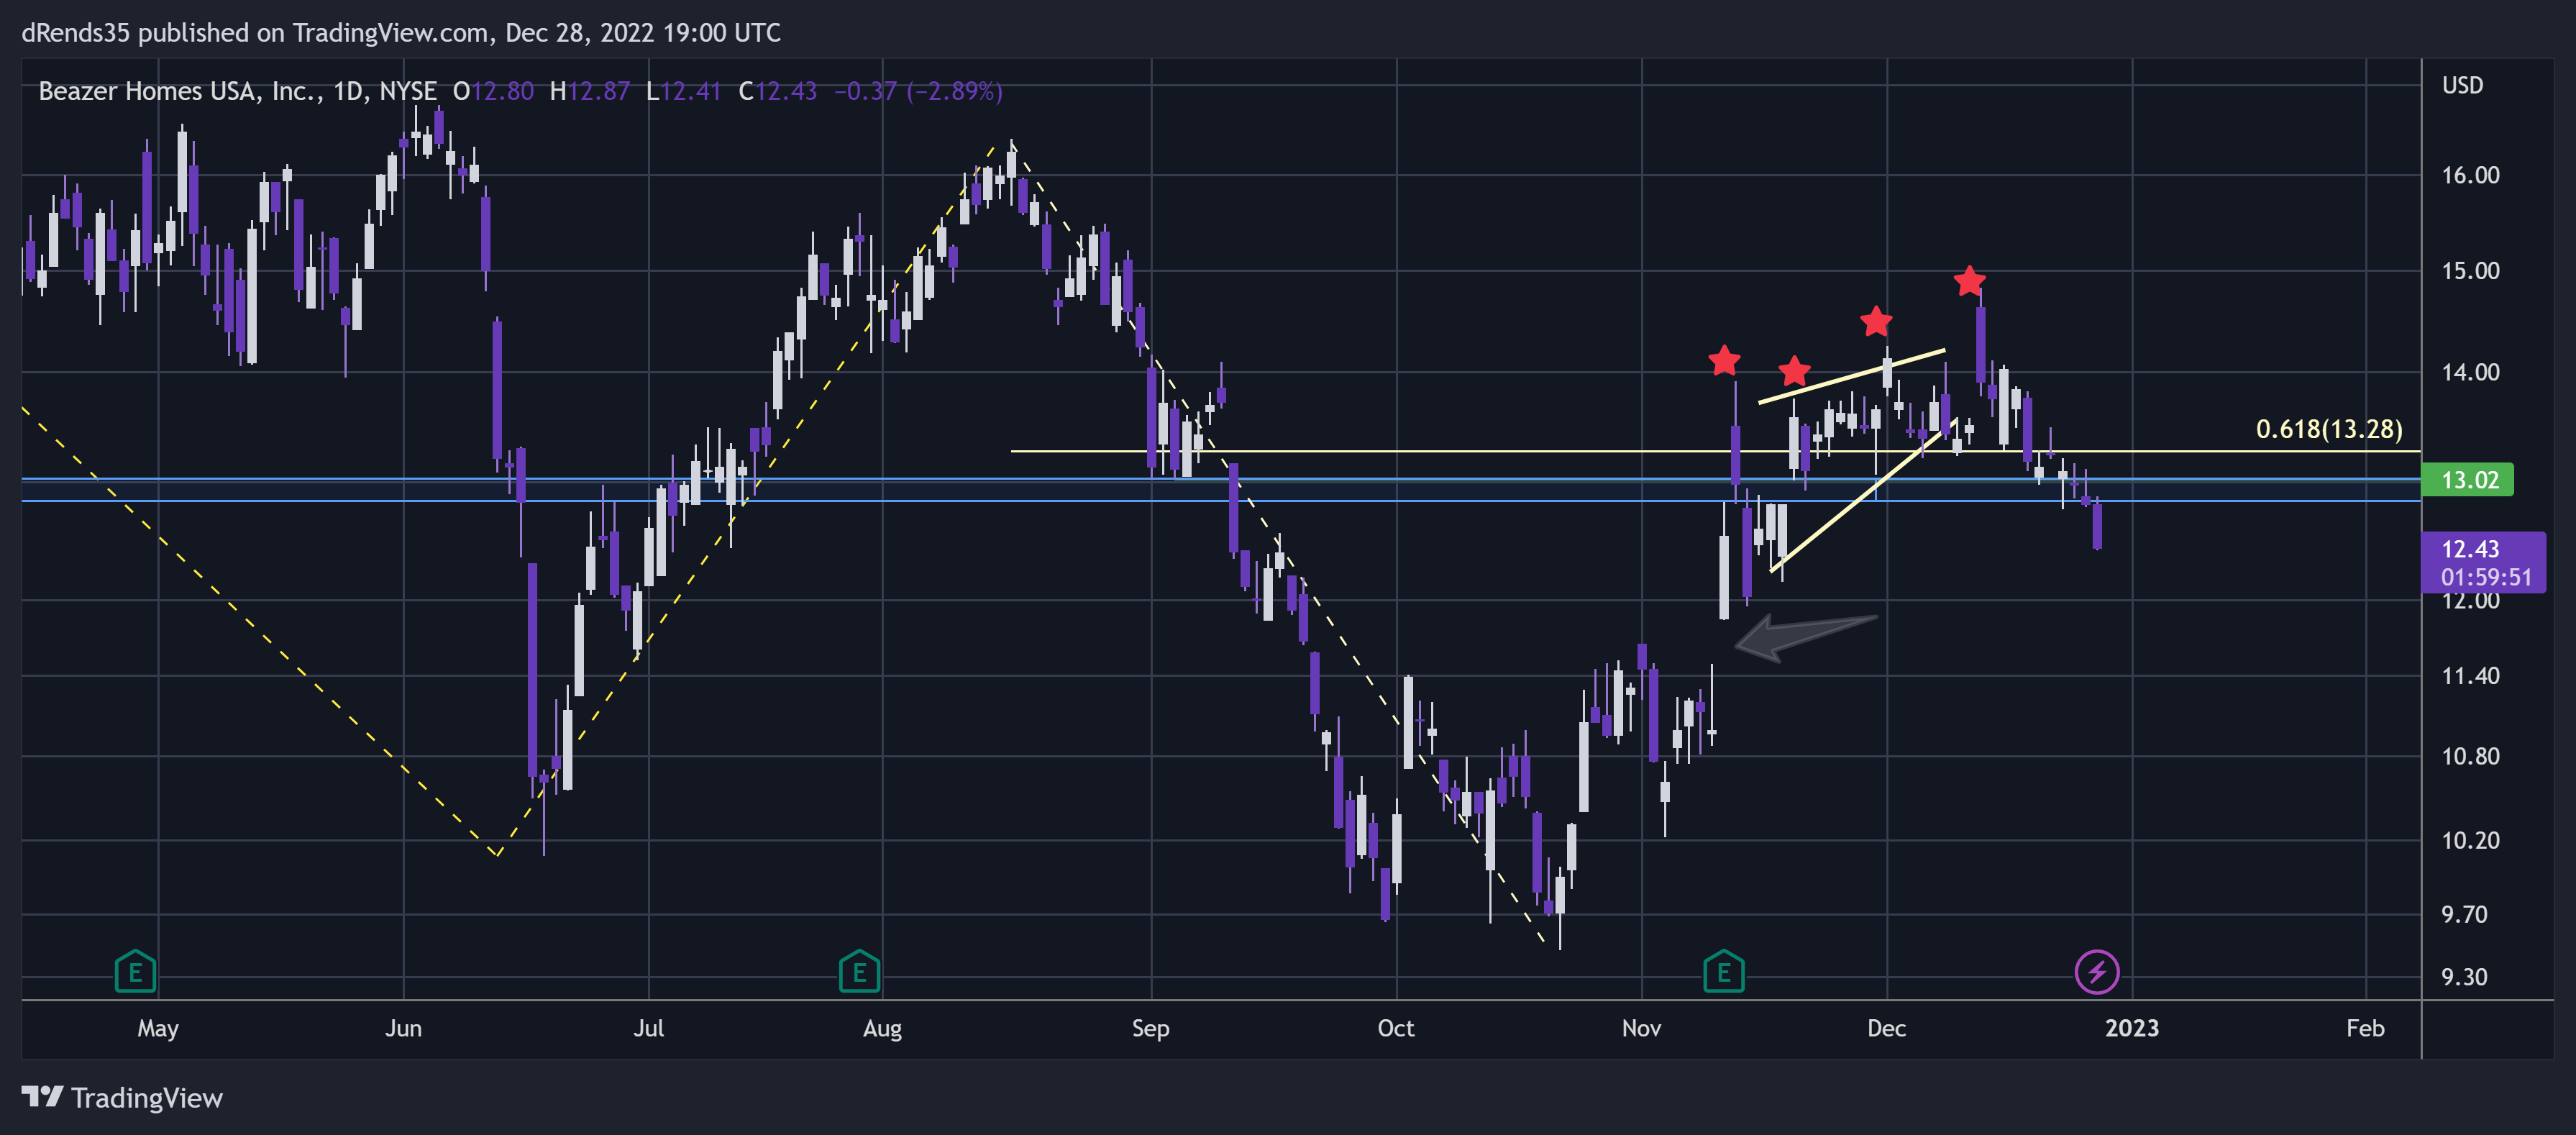Click the Feb label on time axis
Screen dimensions: 2576x1135
pyautogui.click(x=2365, y=1028)
